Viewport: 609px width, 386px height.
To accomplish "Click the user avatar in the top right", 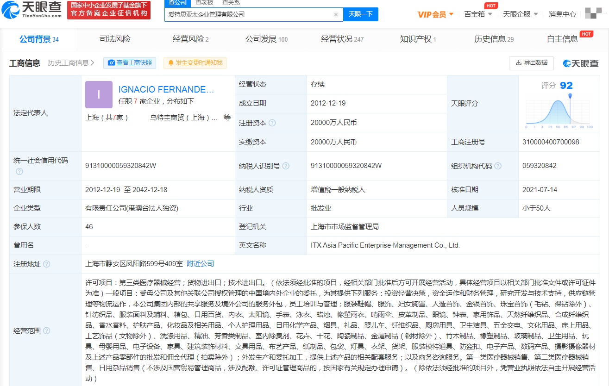I will point(593,13).
